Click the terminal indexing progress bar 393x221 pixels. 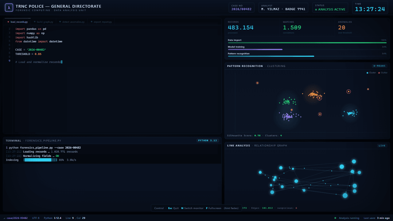coord(40,160)
